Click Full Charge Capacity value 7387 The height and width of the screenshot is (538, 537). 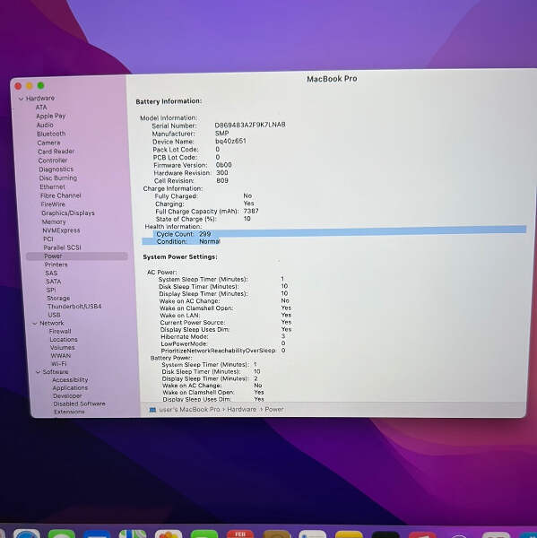pos(251,212)
